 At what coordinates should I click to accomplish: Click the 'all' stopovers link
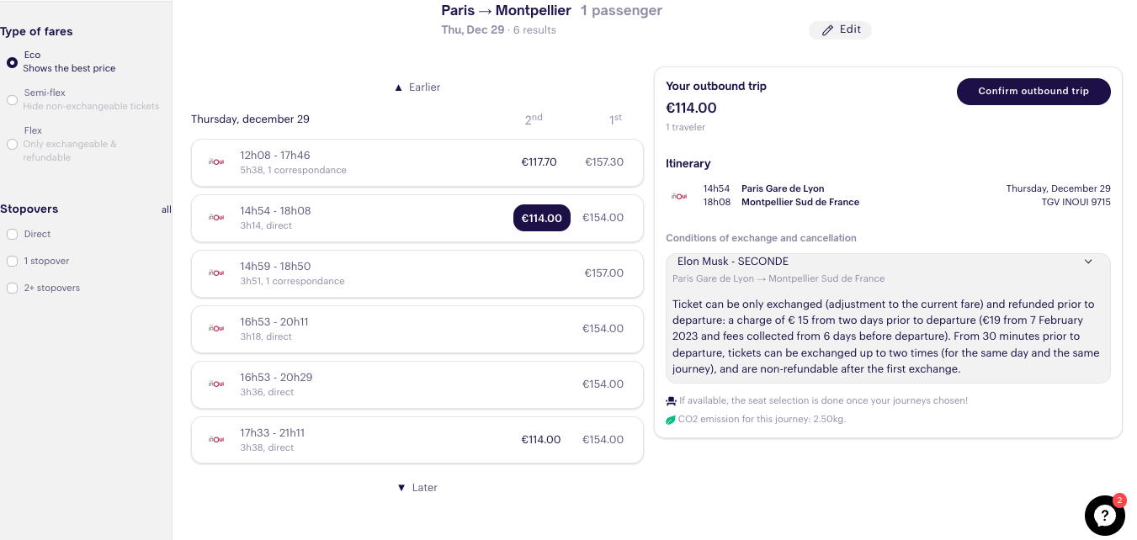(x=166, y=209)
